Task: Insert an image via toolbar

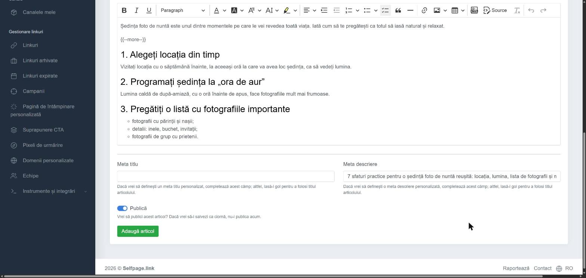Action: (437, 10)
